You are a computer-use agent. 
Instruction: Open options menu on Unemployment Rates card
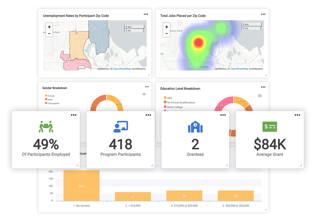click(x=146, y=14)
